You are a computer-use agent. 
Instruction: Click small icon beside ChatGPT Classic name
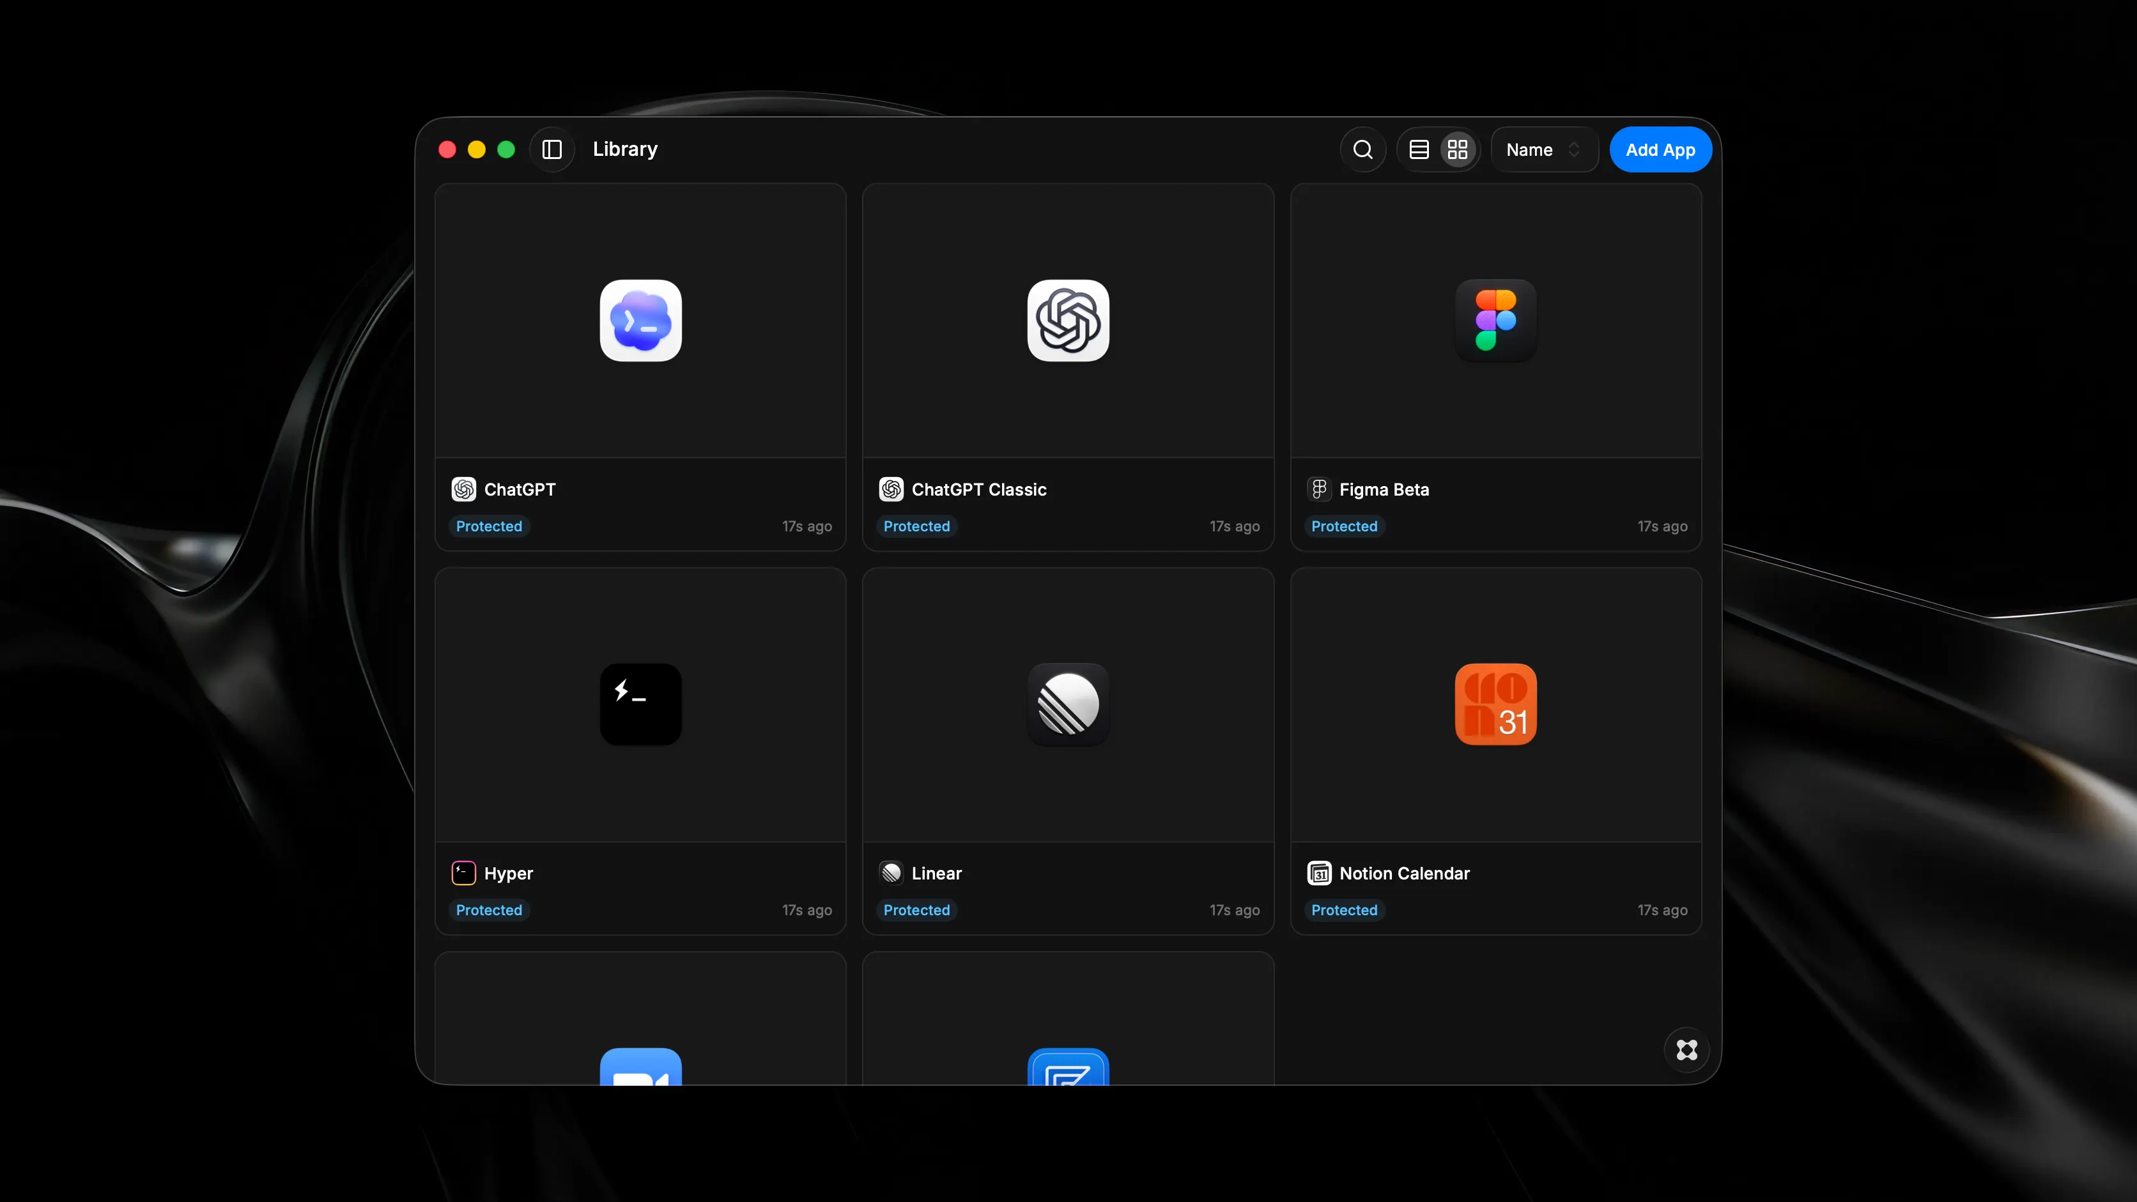click(891, 489)
